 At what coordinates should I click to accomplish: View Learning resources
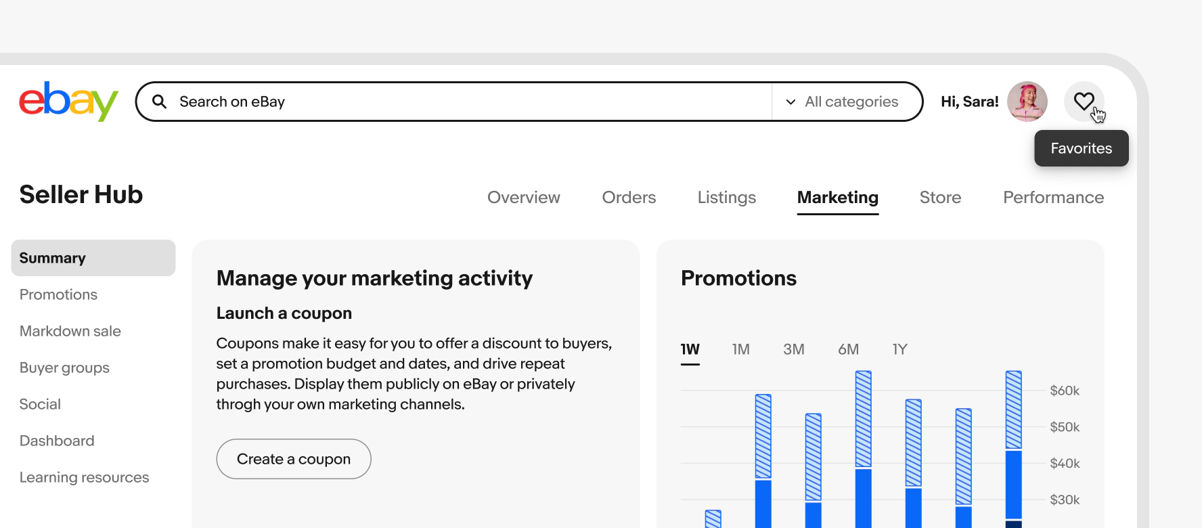pyautogui.click(x=84, y=477)
